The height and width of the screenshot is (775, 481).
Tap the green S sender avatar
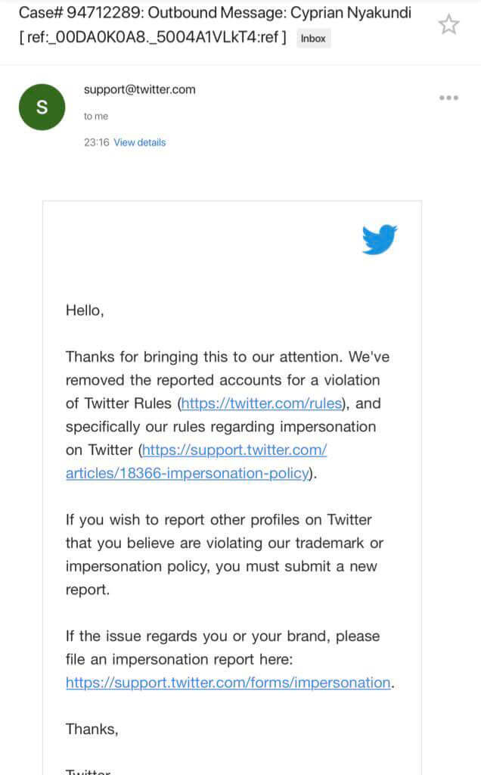pyautogui.click(x=42, y=107)
